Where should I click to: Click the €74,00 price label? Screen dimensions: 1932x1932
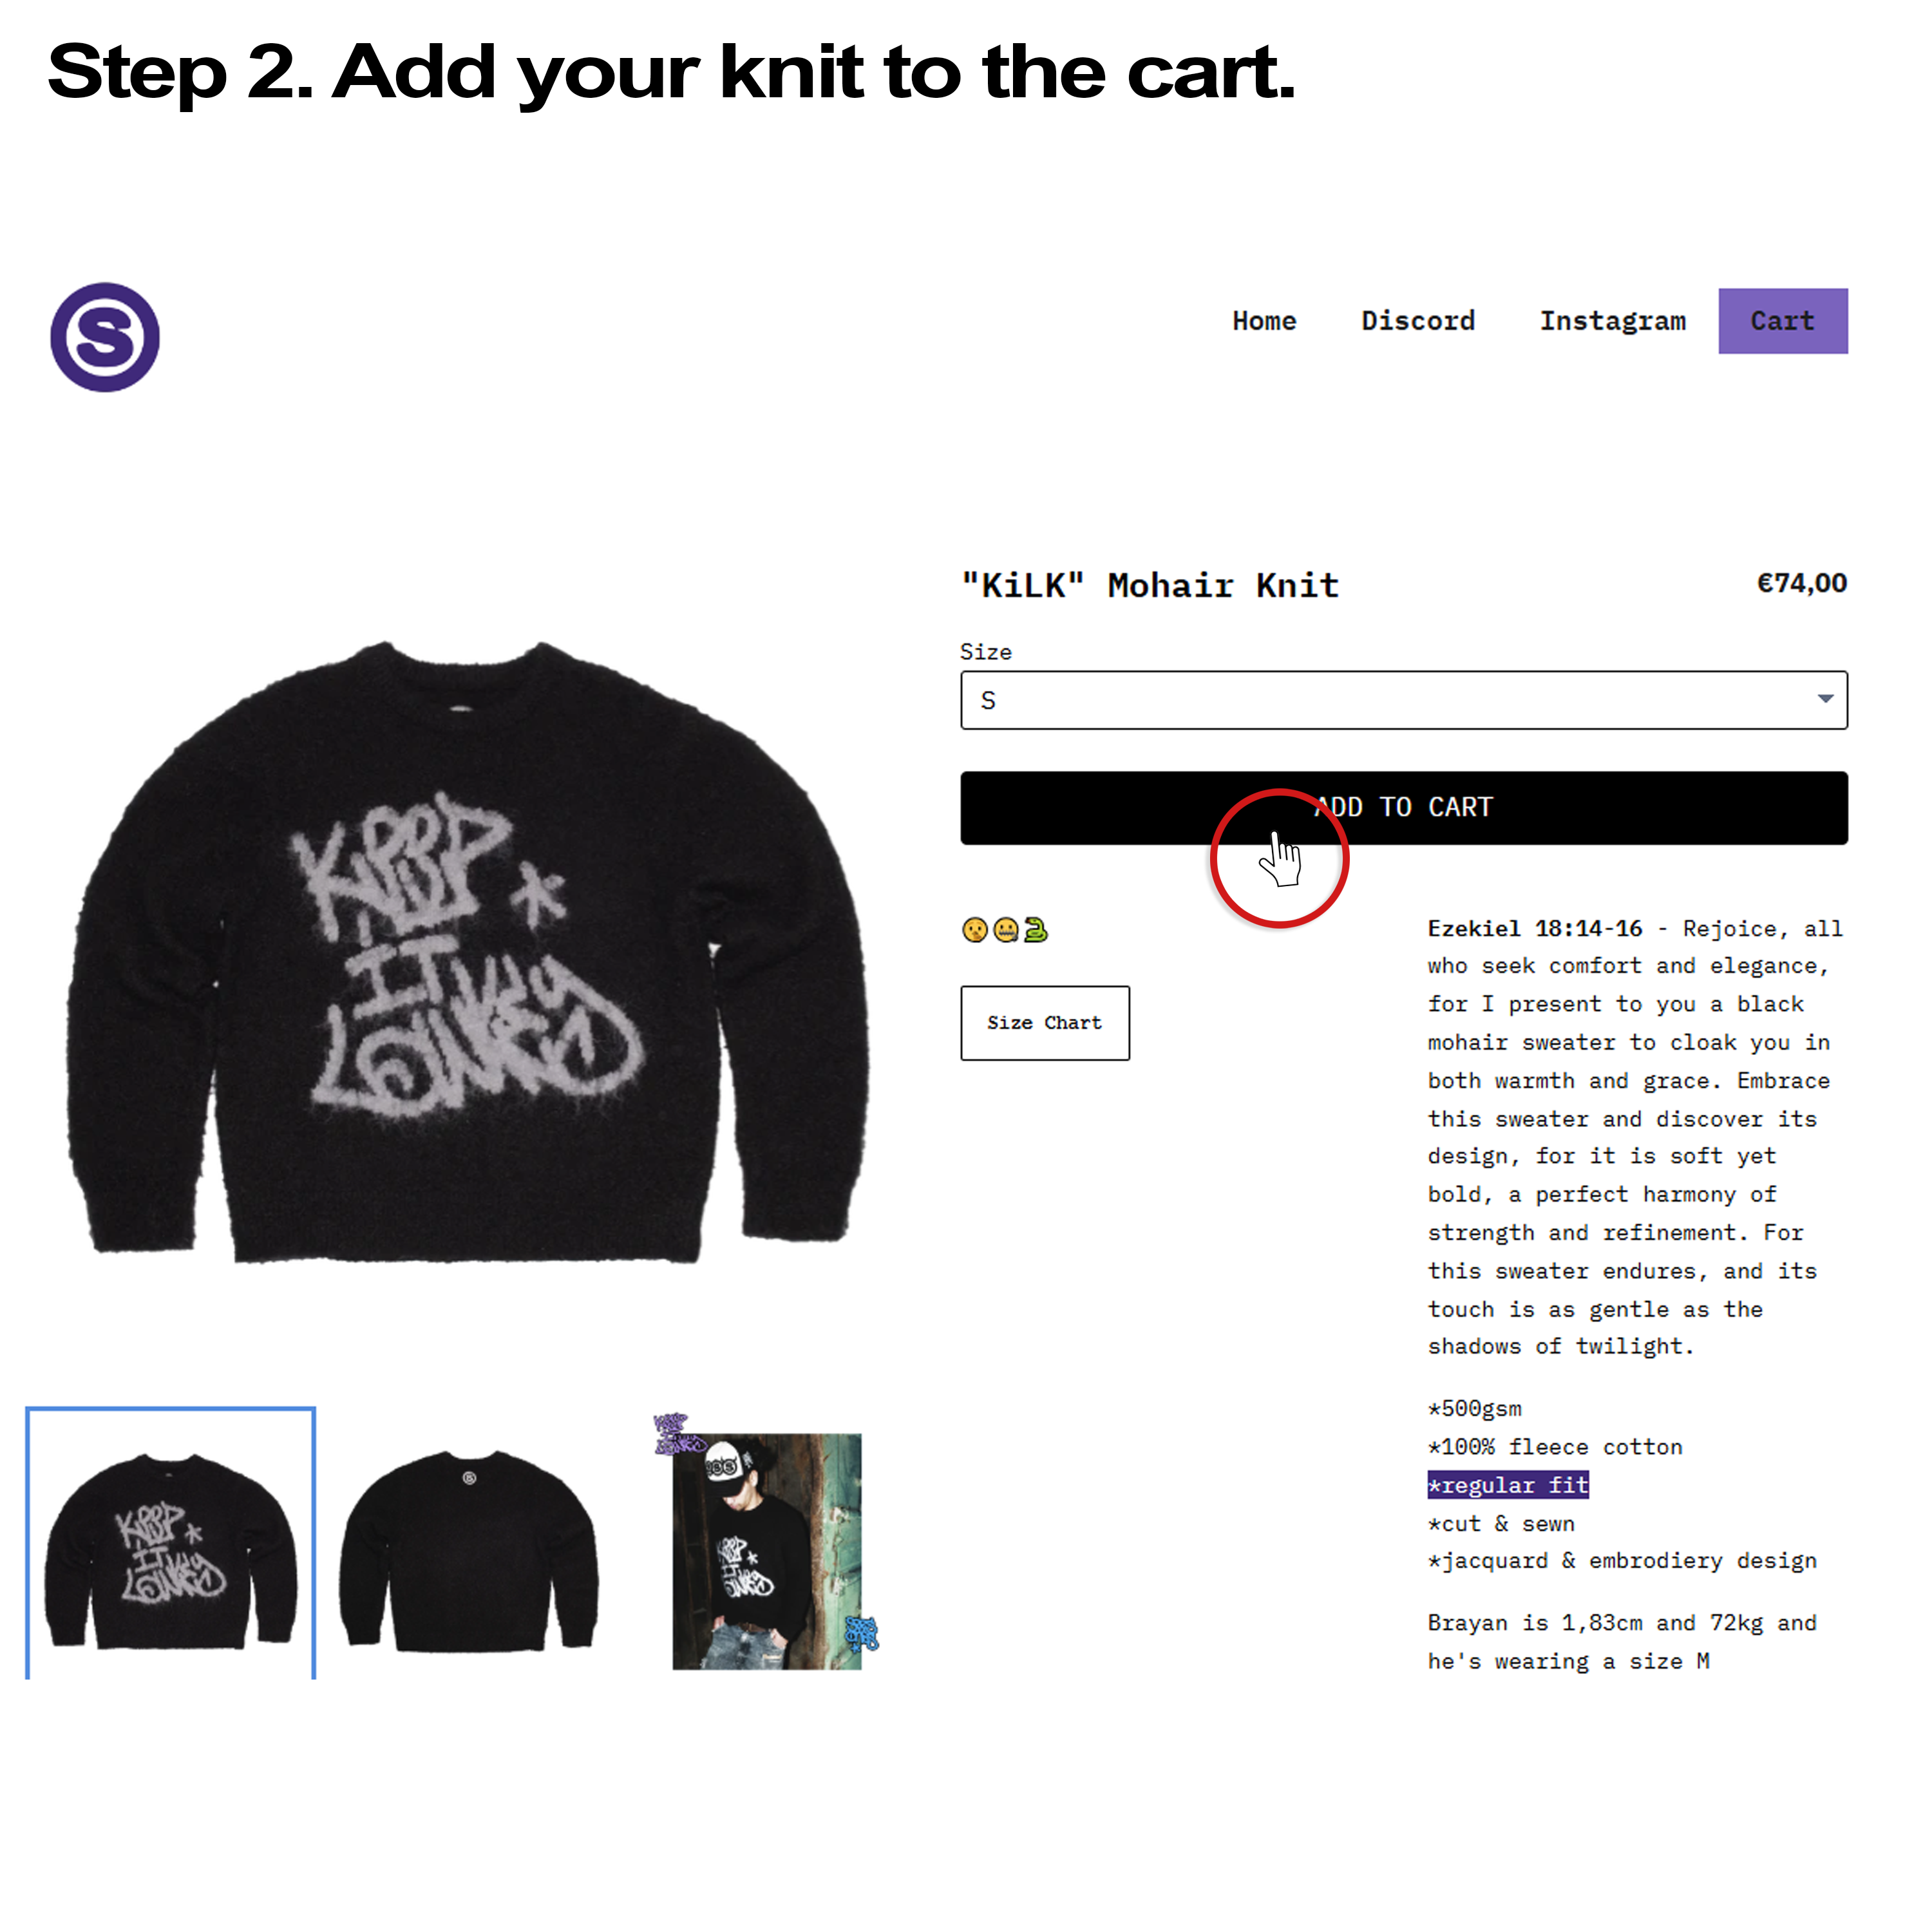[1801, 583]
